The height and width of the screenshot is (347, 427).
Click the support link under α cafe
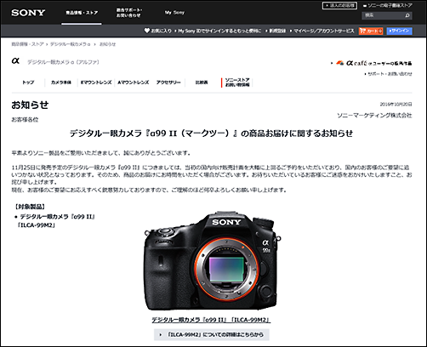pos(390,74)
